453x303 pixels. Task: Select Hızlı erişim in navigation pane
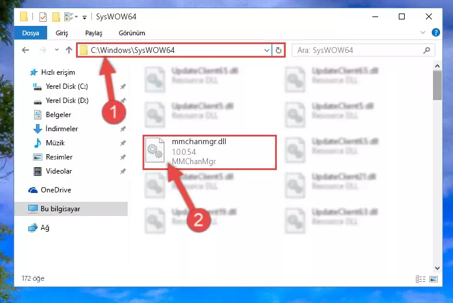(x=52, y=72)
